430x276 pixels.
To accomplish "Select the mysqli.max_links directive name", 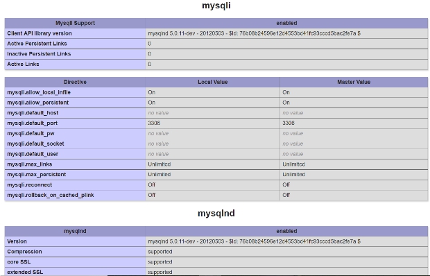I will (30, 164).
